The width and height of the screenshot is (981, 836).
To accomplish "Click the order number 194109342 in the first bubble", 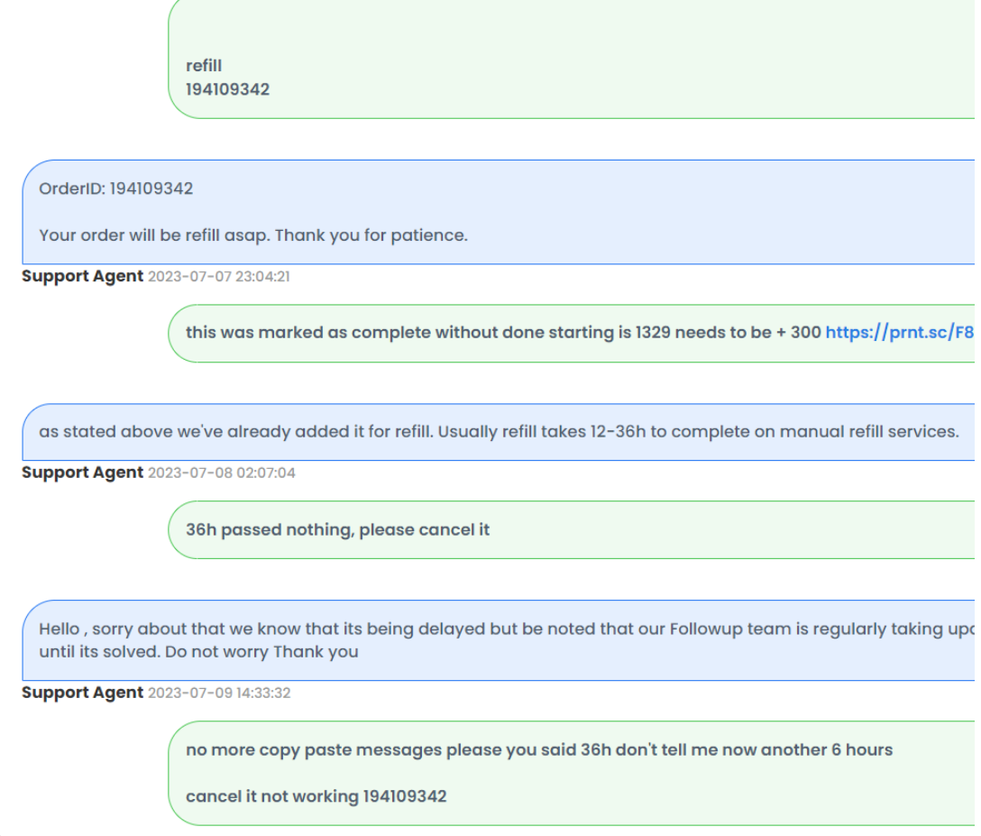I will 228,89.
